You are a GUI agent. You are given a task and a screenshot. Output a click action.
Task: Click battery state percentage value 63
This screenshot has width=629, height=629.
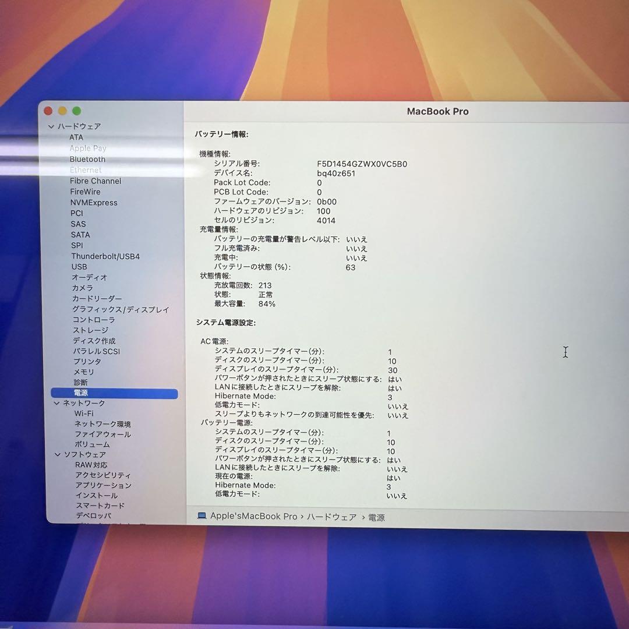(x=350, y=267)
